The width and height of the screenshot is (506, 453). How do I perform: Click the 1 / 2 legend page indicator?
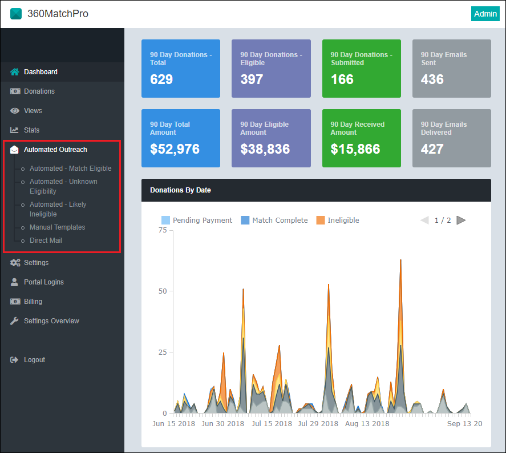[x=443, y=221]
